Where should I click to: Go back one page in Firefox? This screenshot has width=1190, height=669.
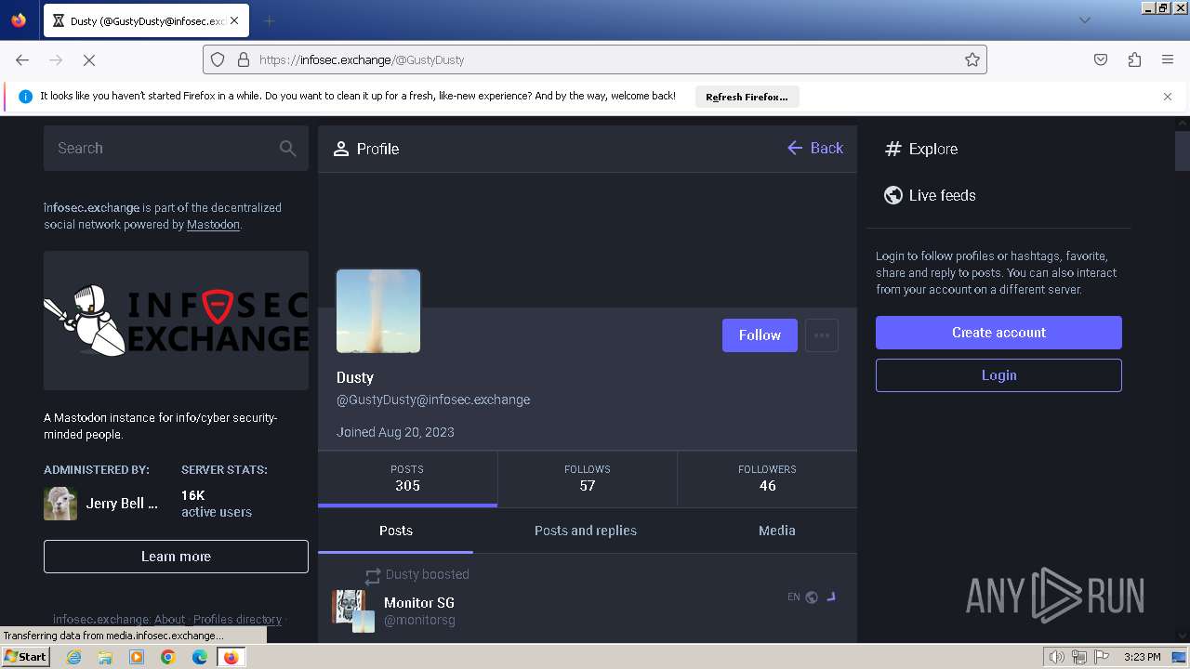[22, 59]
